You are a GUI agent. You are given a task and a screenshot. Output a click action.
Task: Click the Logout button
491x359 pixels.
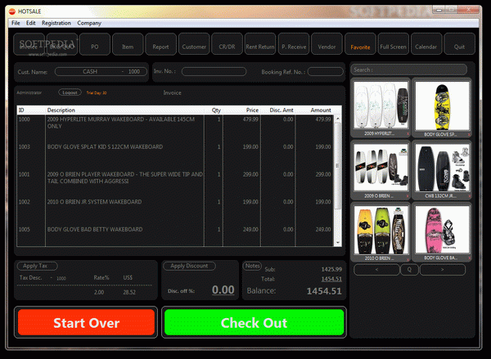[x=70, y=92]
